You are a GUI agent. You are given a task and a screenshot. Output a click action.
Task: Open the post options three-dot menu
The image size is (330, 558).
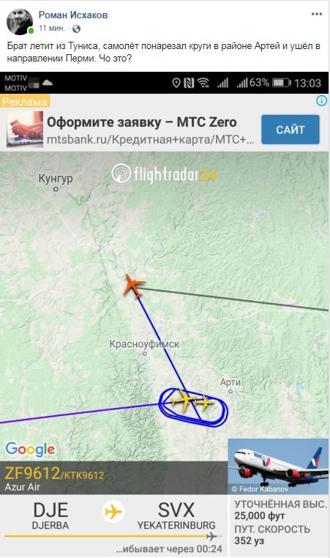pos(317,14)
